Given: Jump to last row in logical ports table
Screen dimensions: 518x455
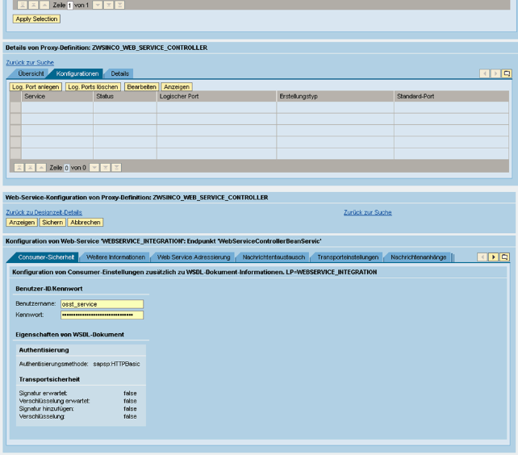Looking at the screenshot, I should 116,167.
